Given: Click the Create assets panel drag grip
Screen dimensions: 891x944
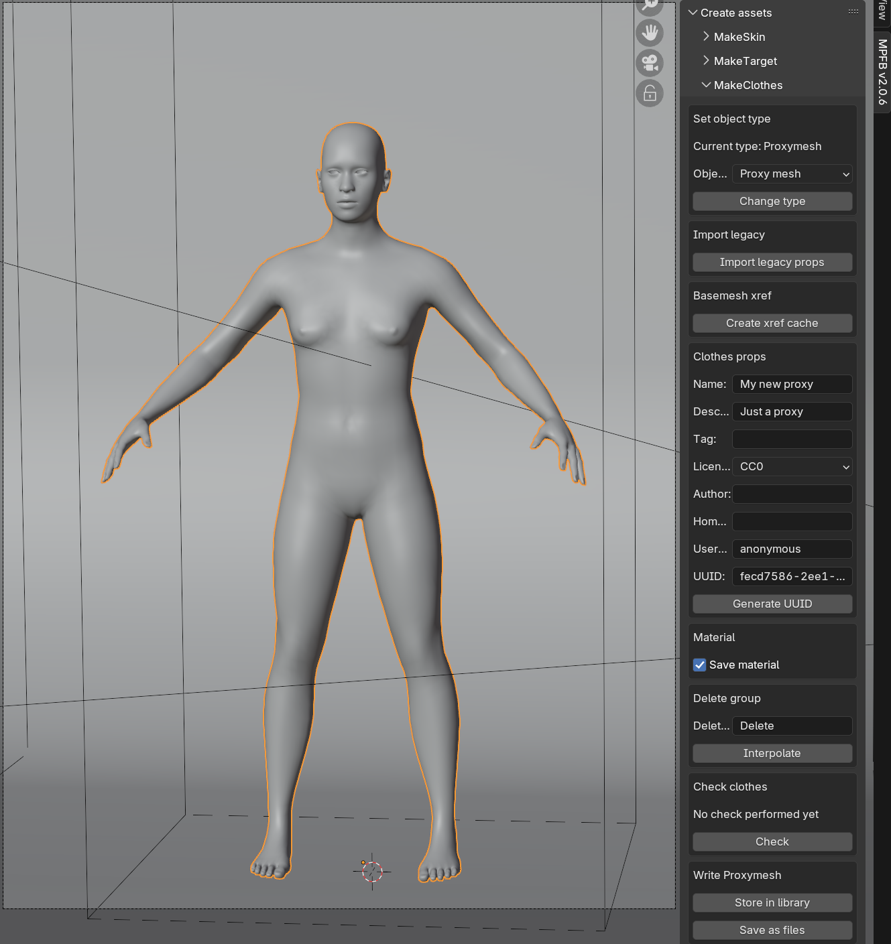Looking at the screenshot, I should click(853, 12).
